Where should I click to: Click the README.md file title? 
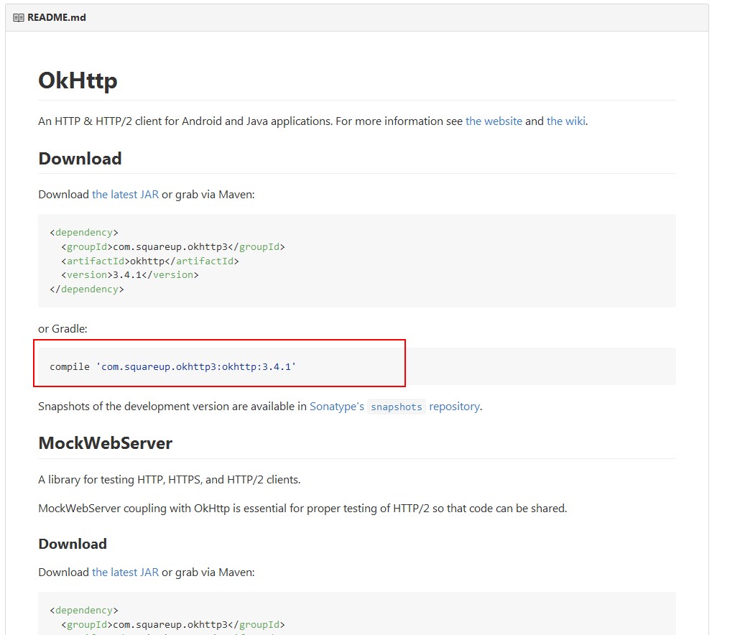tap(57, 17)
